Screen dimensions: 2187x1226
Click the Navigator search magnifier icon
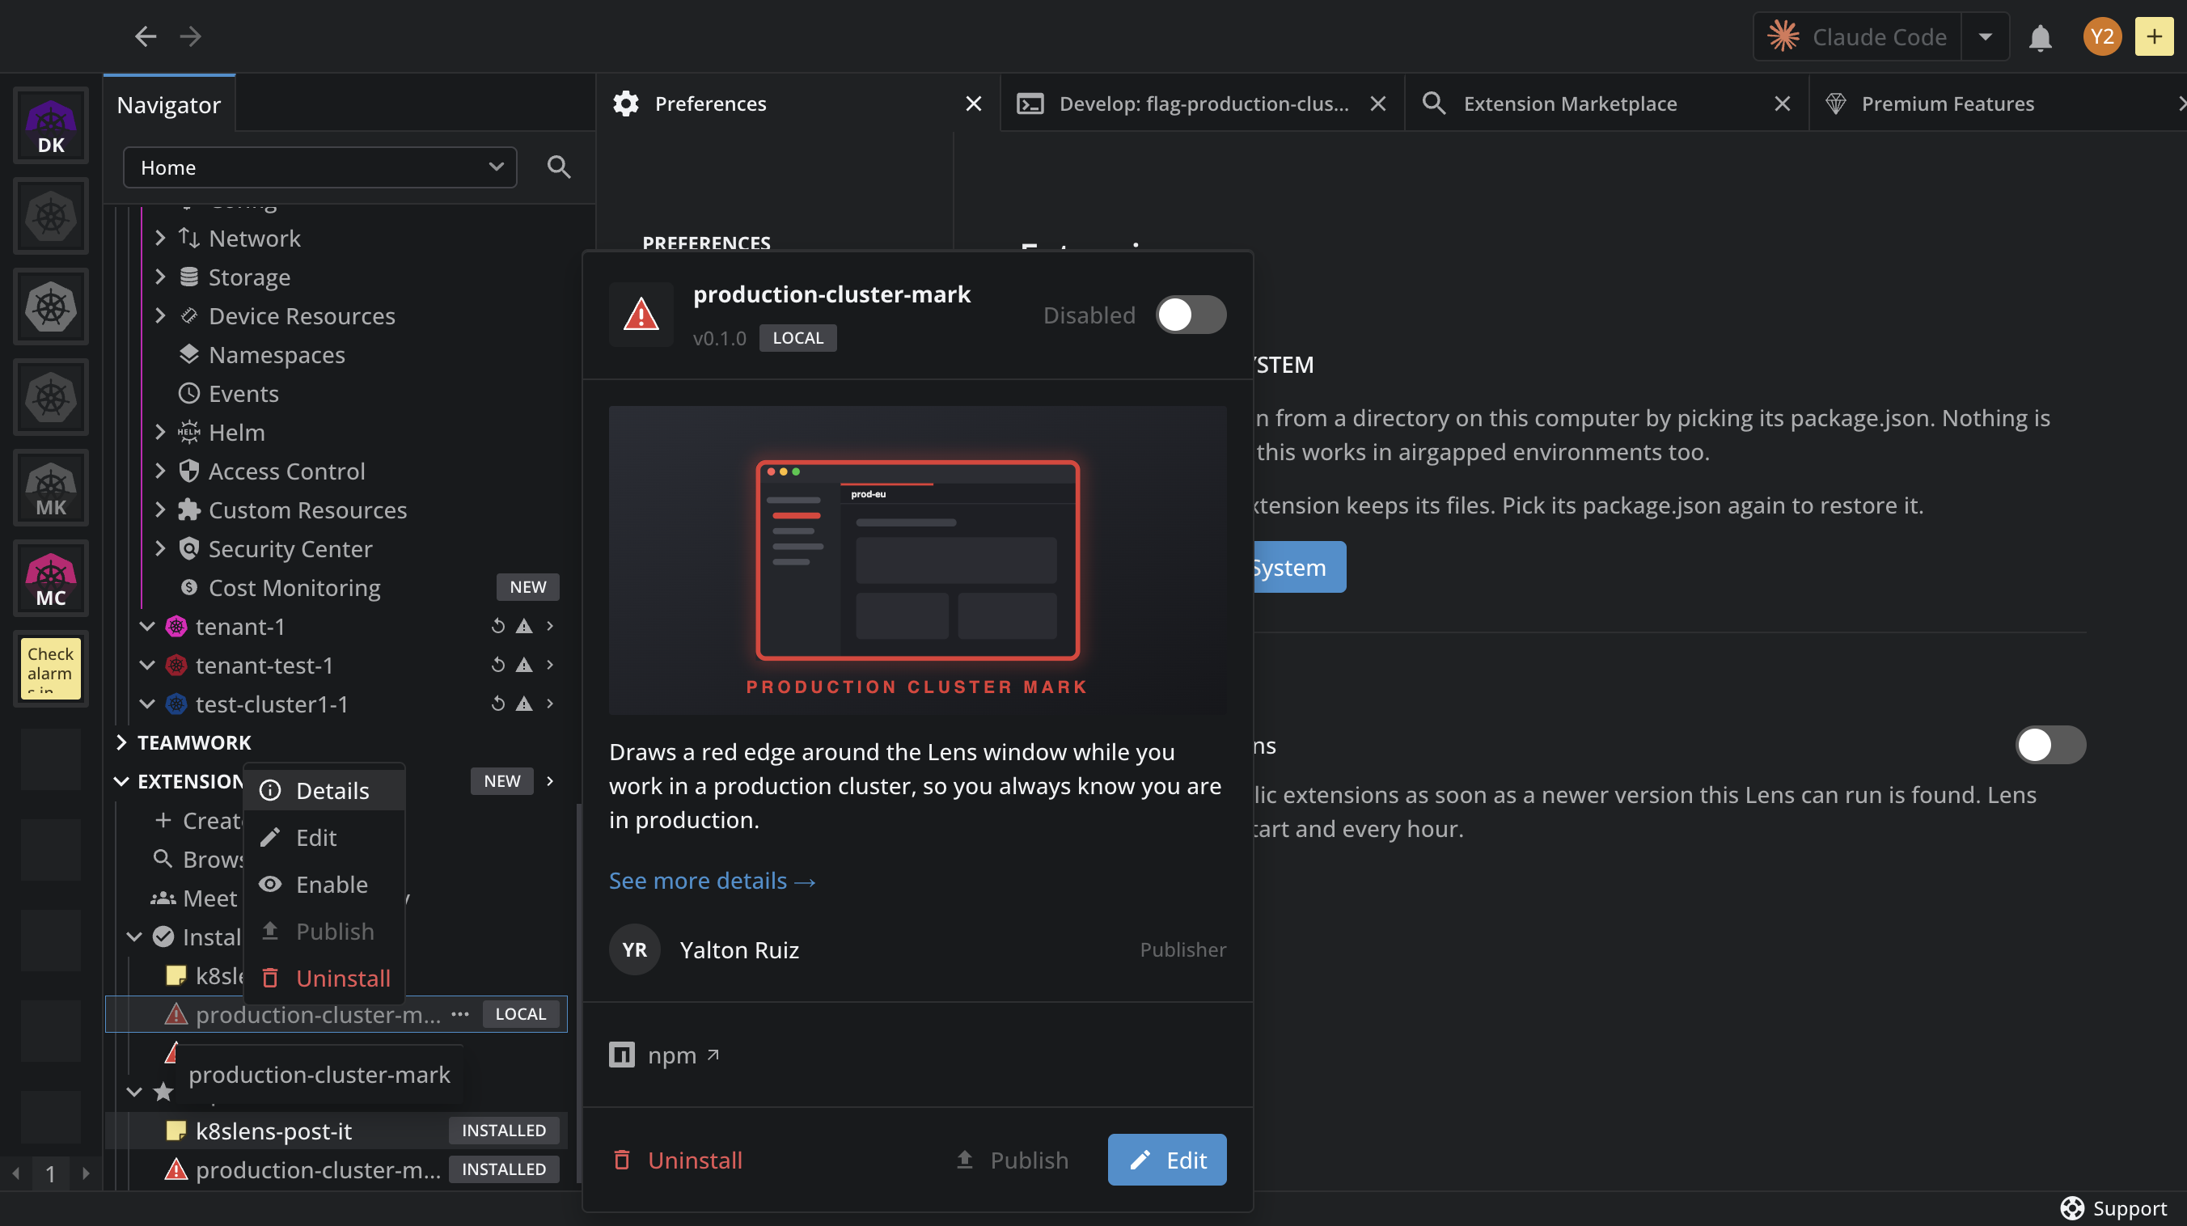(x=559, y=167)
